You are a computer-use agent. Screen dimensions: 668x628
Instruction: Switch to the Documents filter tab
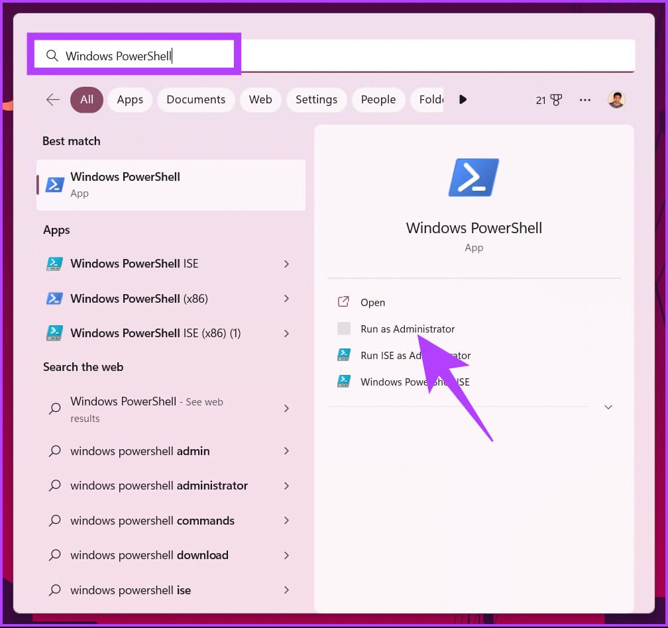click(x=196, y=99)
